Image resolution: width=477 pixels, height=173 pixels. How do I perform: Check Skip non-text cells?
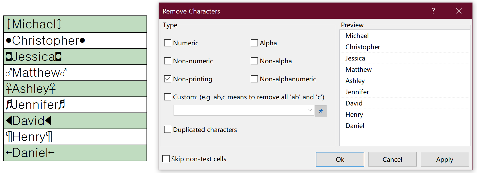(166, 159)
